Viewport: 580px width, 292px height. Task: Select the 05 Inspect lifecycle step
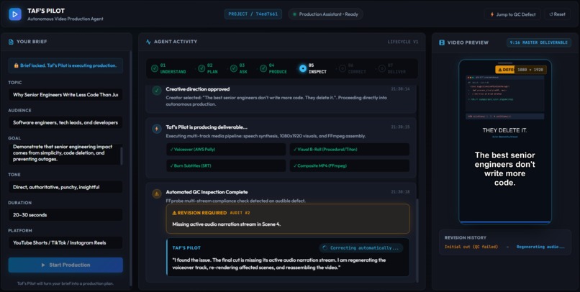313,68
